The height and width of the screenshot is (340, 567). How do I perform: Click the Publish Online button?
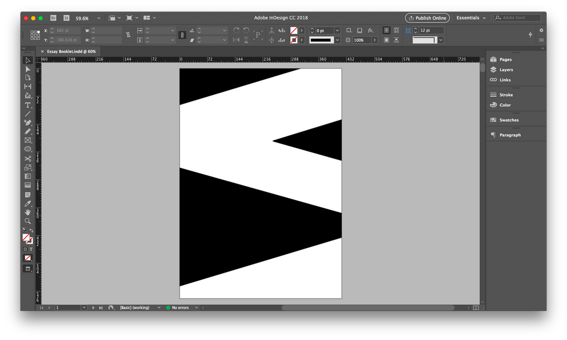click(427, 18)
